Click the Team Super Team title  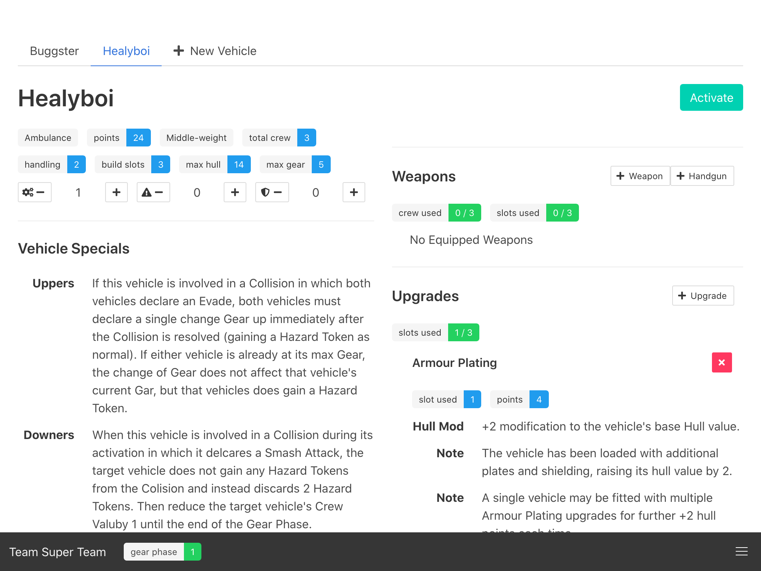click(x=58, y=552)
